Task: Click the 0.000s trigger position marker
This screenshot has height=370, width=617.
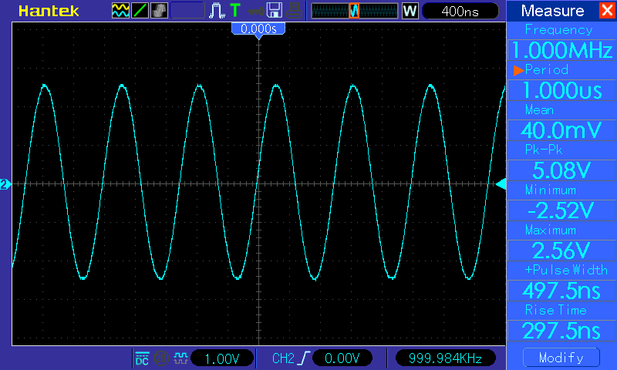Action: coord(258,29)
